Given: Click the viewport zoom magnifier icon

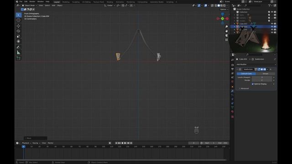Looking at the screenshot, I should (x=226, y=27).
